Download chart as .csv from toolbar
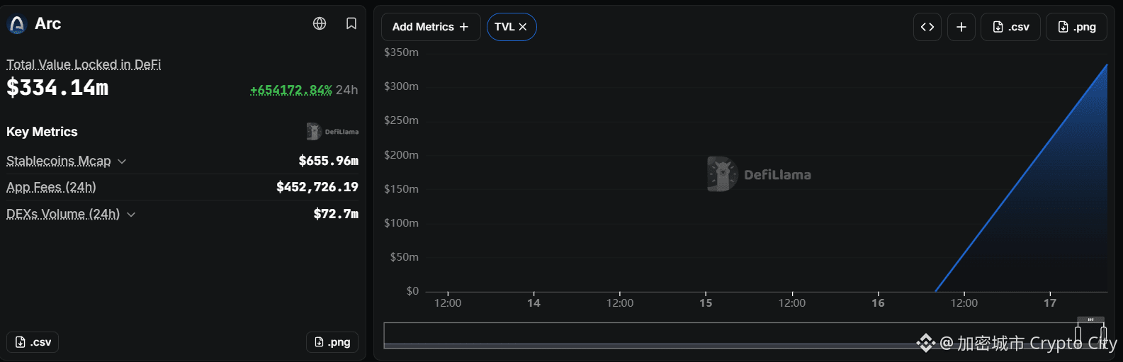This screenshot has height=362, width=1123. pyautogui.click(x=1010, y=27)
